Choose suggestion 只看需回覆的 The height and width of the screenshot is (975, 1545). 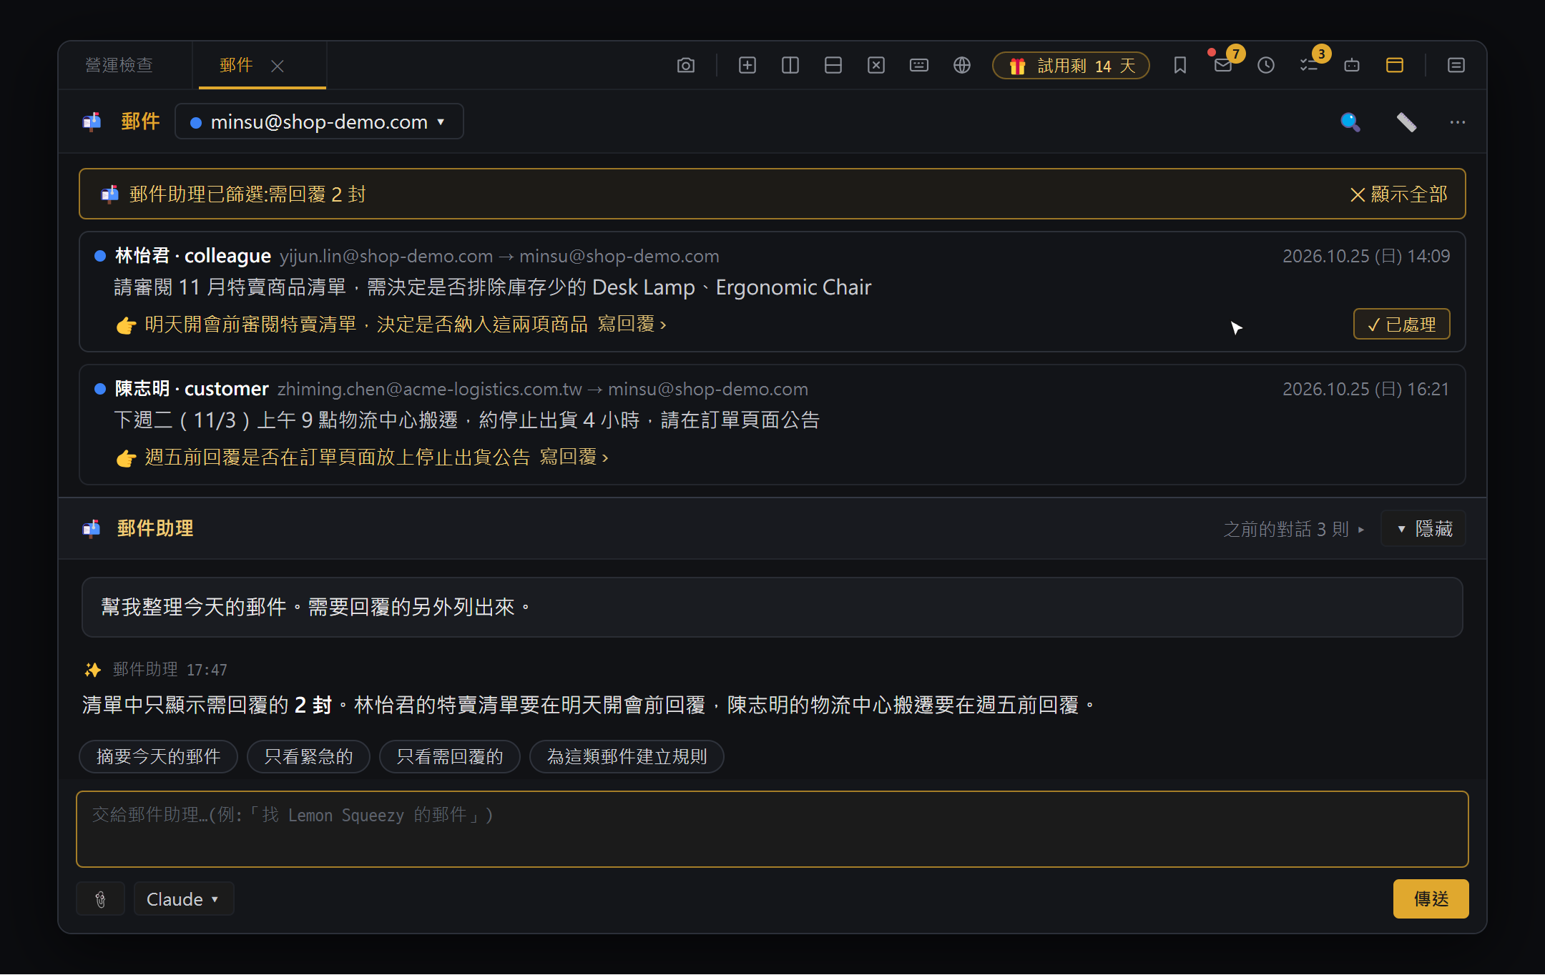click(450, 757)
